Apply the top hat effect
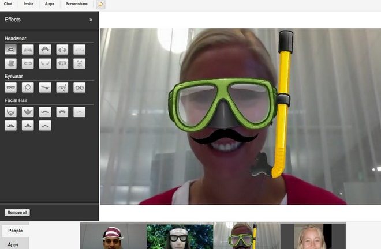This screenshot has width=381, height=249. coord(10,63)
